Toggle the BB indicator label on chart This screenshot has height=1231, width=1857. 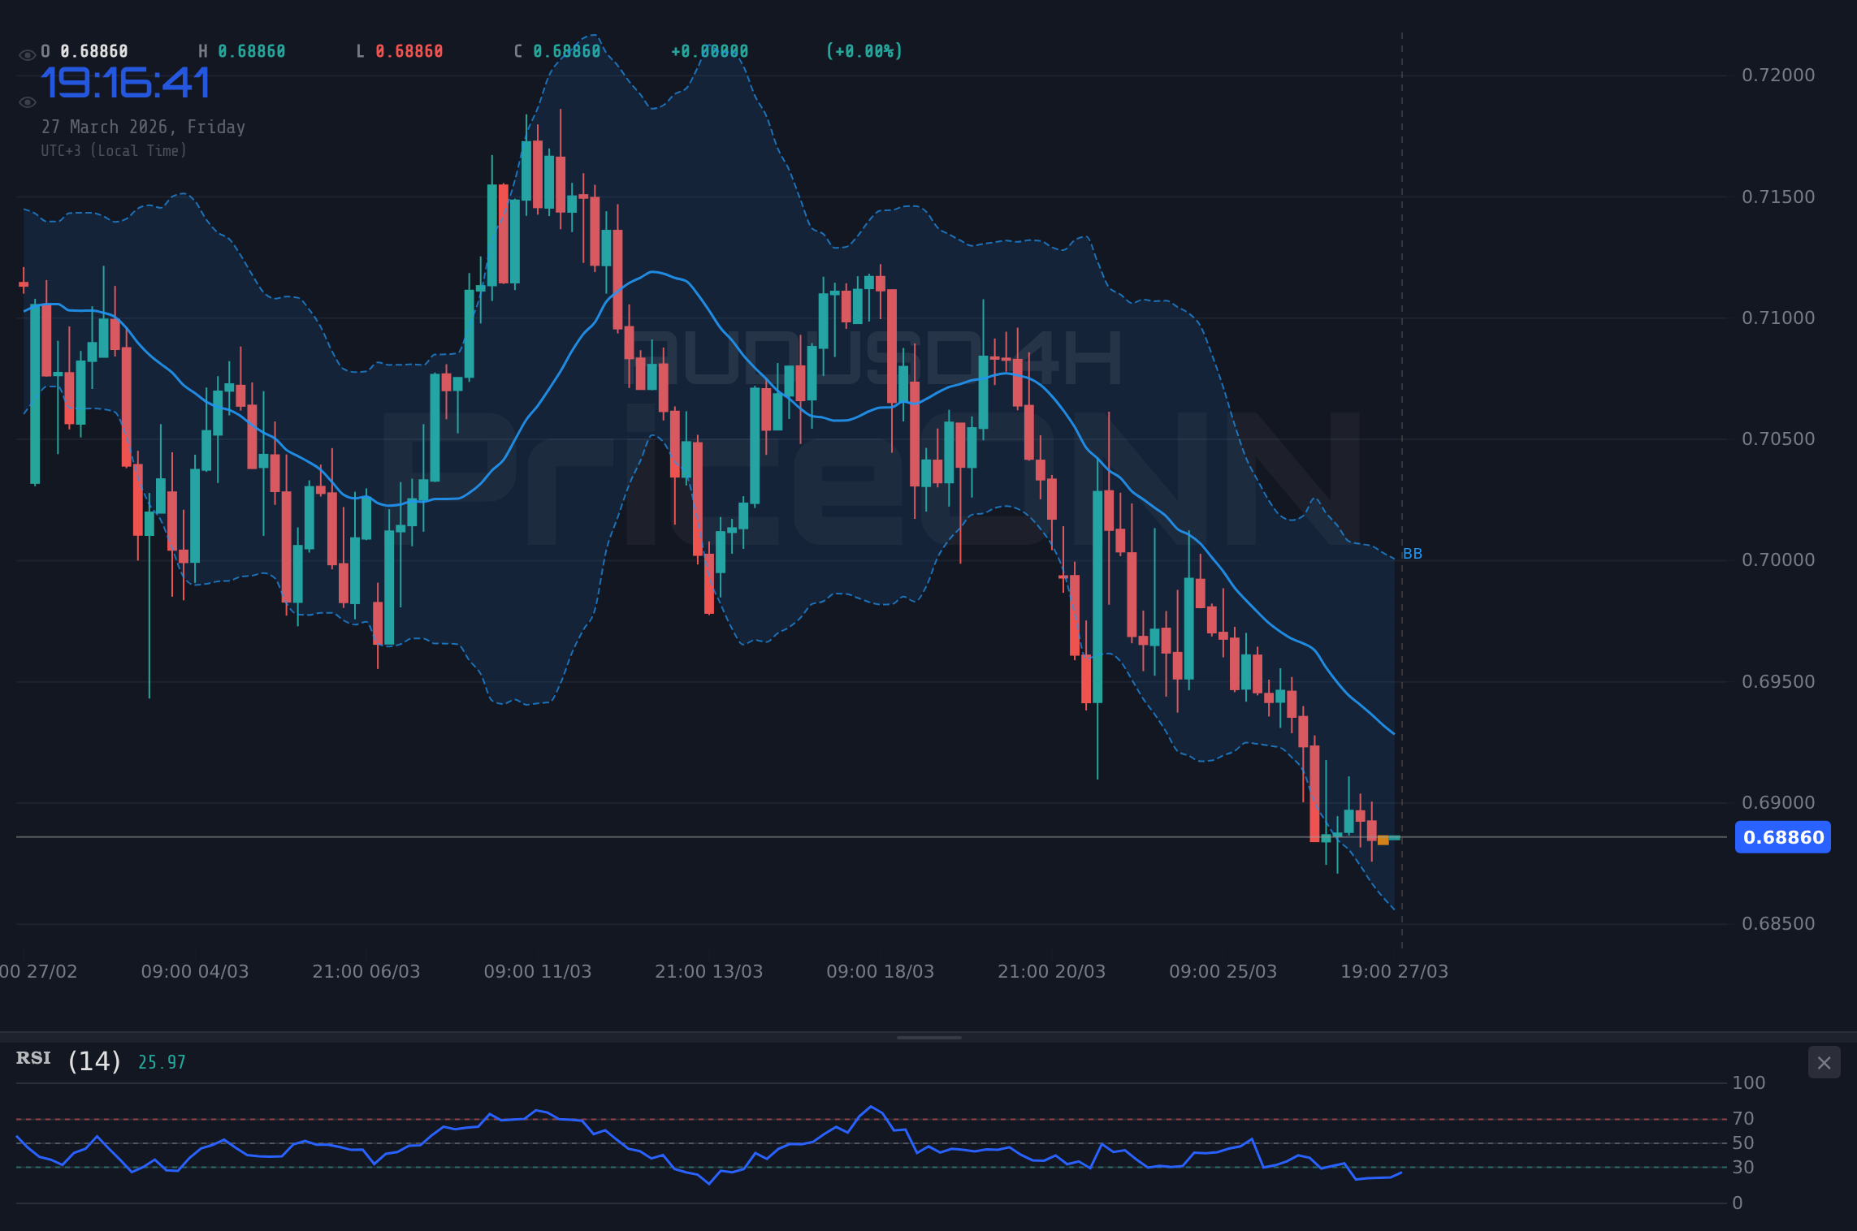coord(1413,554)
